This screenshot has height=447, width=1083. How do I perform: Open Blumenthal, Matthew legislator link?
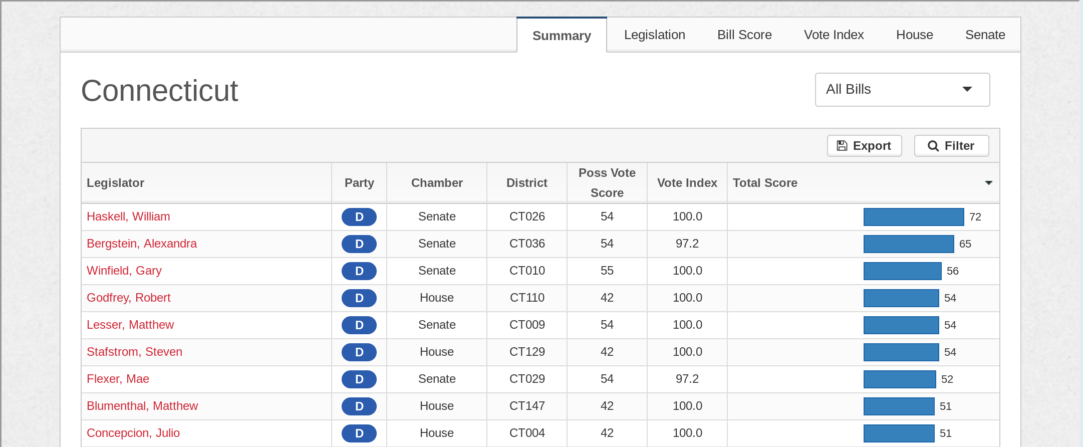point(142,406)
